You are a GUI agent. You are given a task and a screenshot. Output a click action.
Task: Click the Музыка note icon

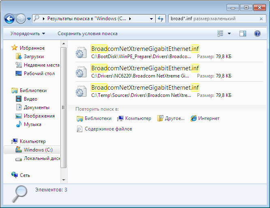19,124
